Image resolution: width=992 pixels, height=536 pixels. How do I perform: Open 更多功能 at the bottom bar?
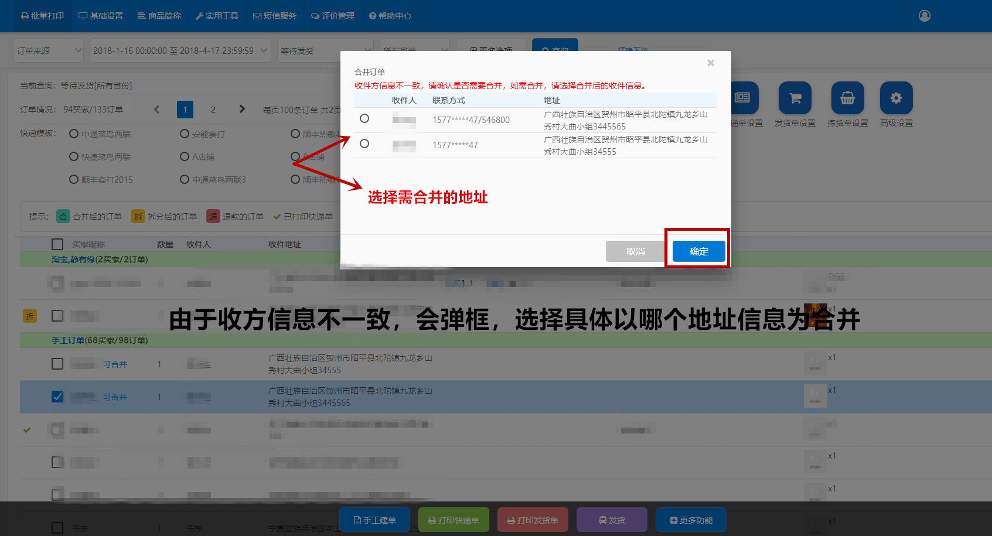(x=691, y=520)
